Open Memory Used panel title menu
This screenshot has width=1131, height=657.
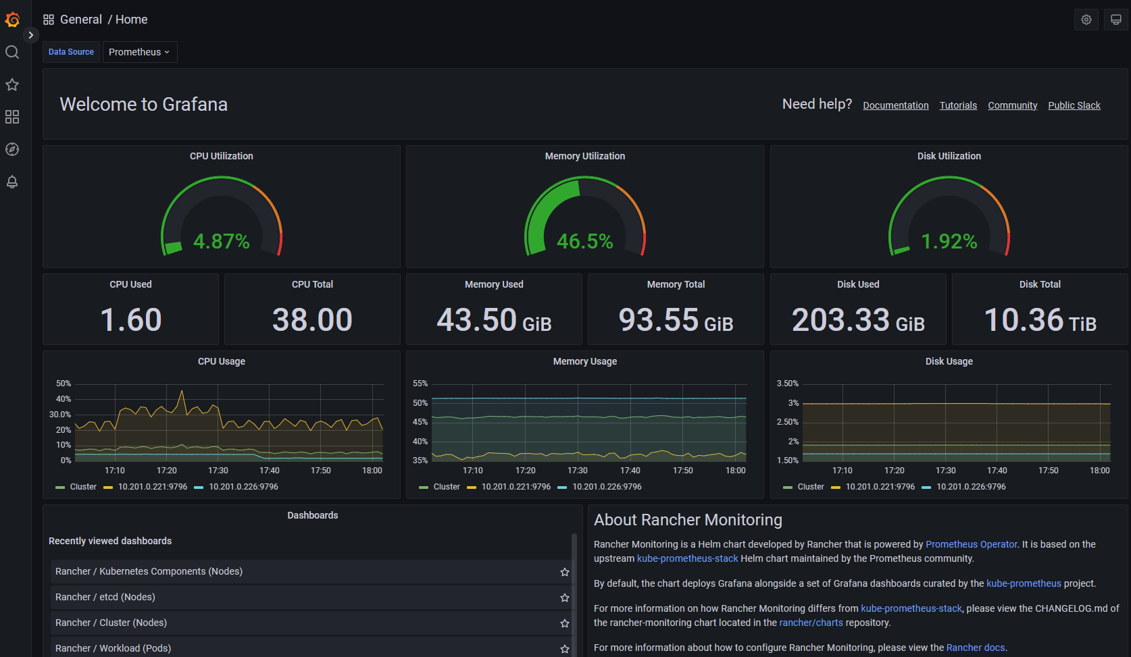click(494, 284)
